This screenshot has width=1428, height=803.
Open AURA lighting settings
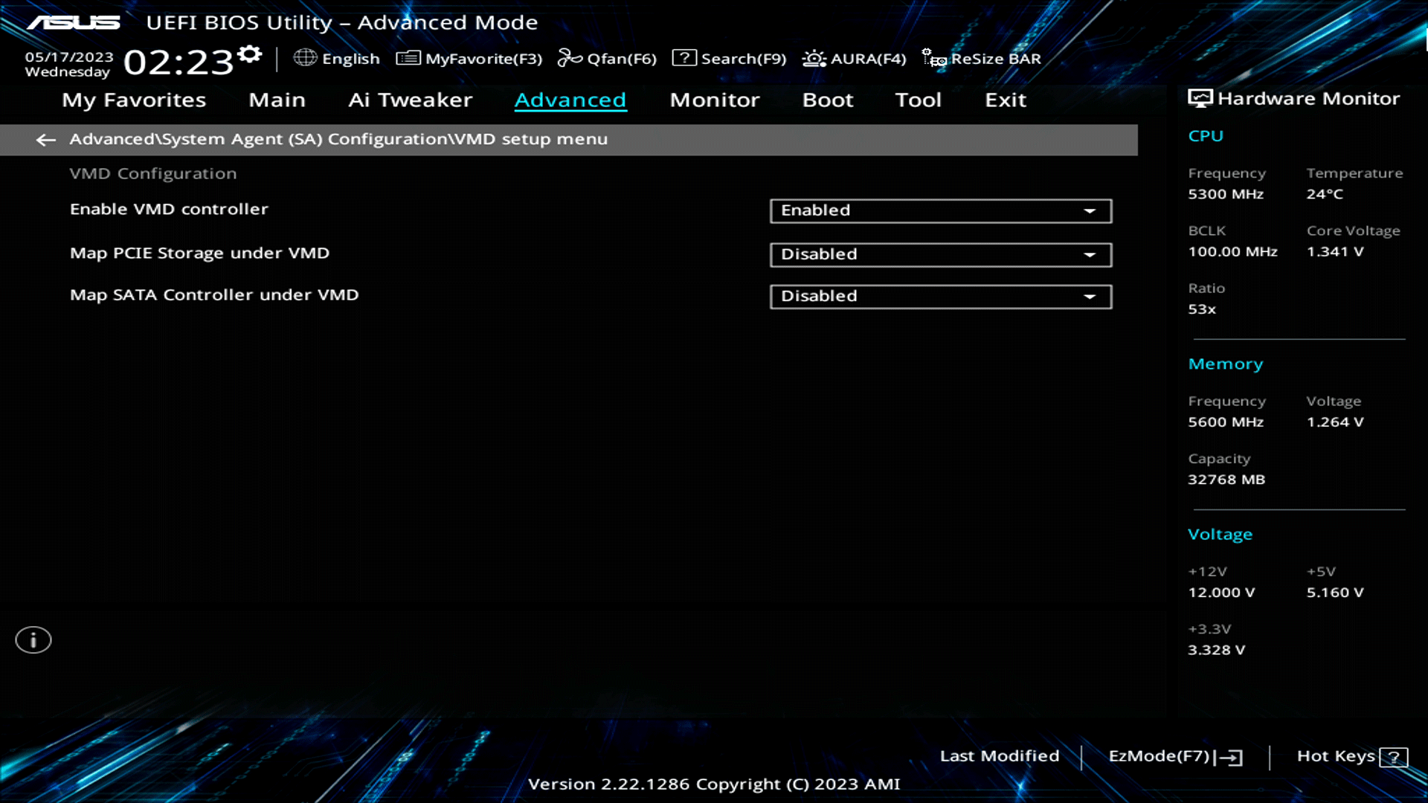(814, 58)
